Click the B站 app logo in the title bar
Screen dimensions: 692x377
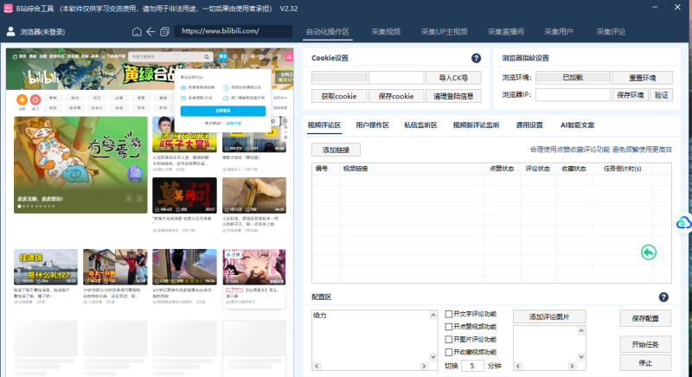[x=8, y=9]
